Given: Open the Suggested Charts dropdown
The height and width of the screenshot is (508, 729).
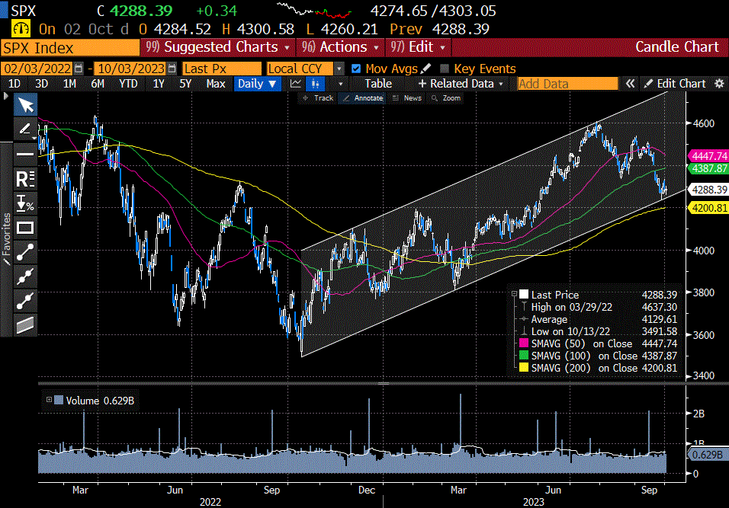Looking at the screenshot, I should 218,47.
